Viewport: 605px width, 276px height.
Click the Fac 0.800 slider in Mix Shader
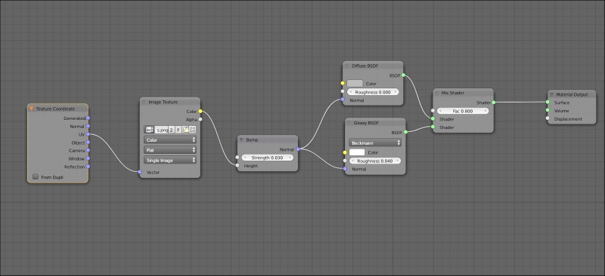pyautogui.click(x=463, y=111)
